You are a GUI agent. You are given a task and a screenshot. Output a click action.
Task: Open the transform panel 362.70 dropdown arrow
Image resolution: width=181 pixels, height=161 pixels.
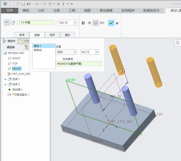(97, 52)
